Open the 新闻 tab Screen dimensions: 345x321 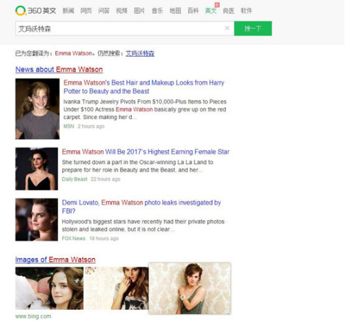[x=68, y=10]
